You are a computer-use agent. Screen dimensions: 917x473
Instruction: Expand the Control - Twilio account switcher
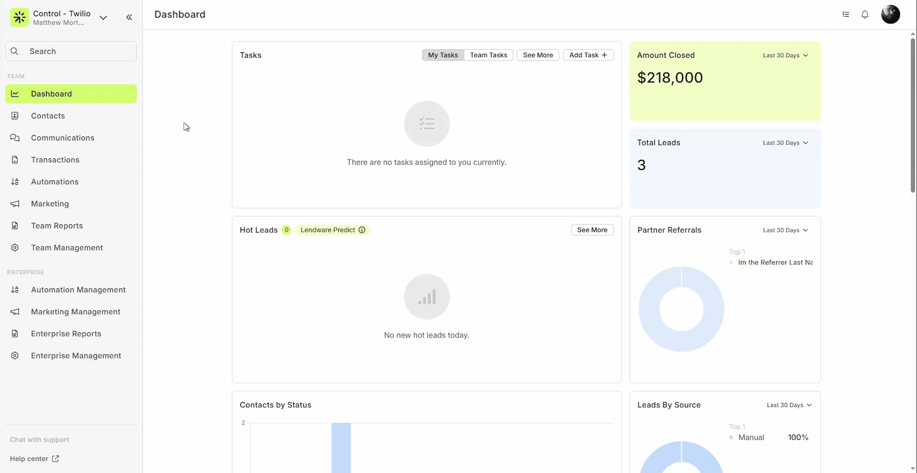pos(103,18)
